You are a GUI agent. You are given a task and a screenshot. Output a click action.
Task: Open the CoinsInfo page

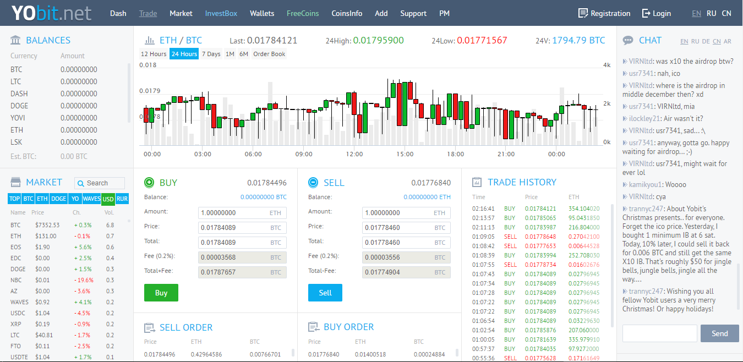point(347,13)
